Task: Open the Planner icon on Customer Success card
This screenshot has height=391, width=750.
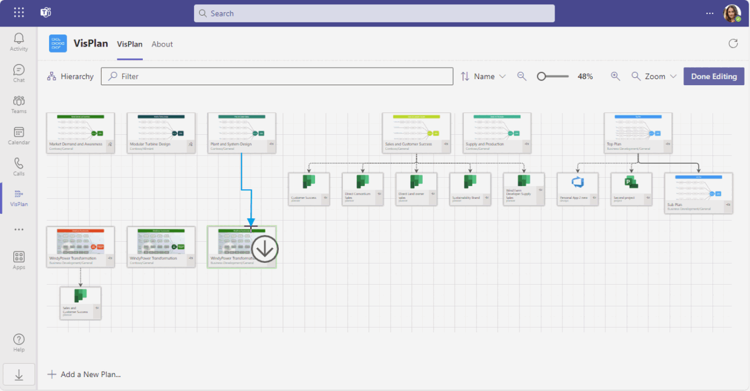Action: [308, 182]
